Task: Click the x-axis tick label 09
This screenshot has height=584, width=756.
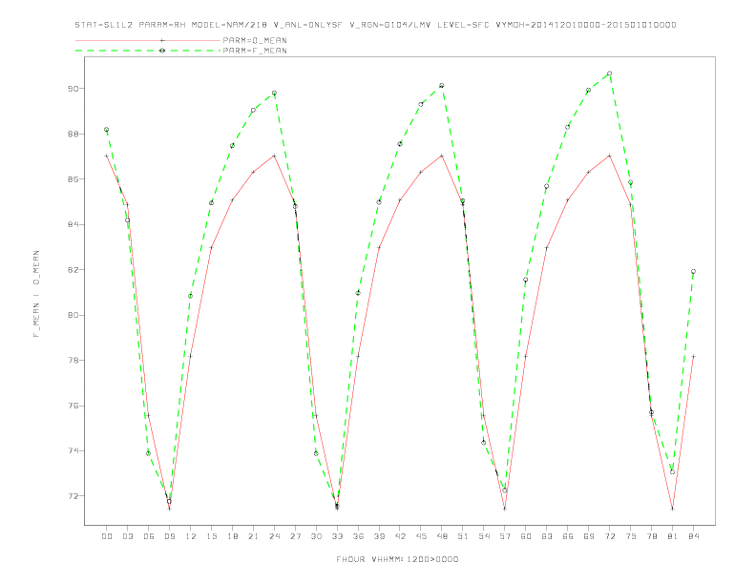Action: [169, 536]
